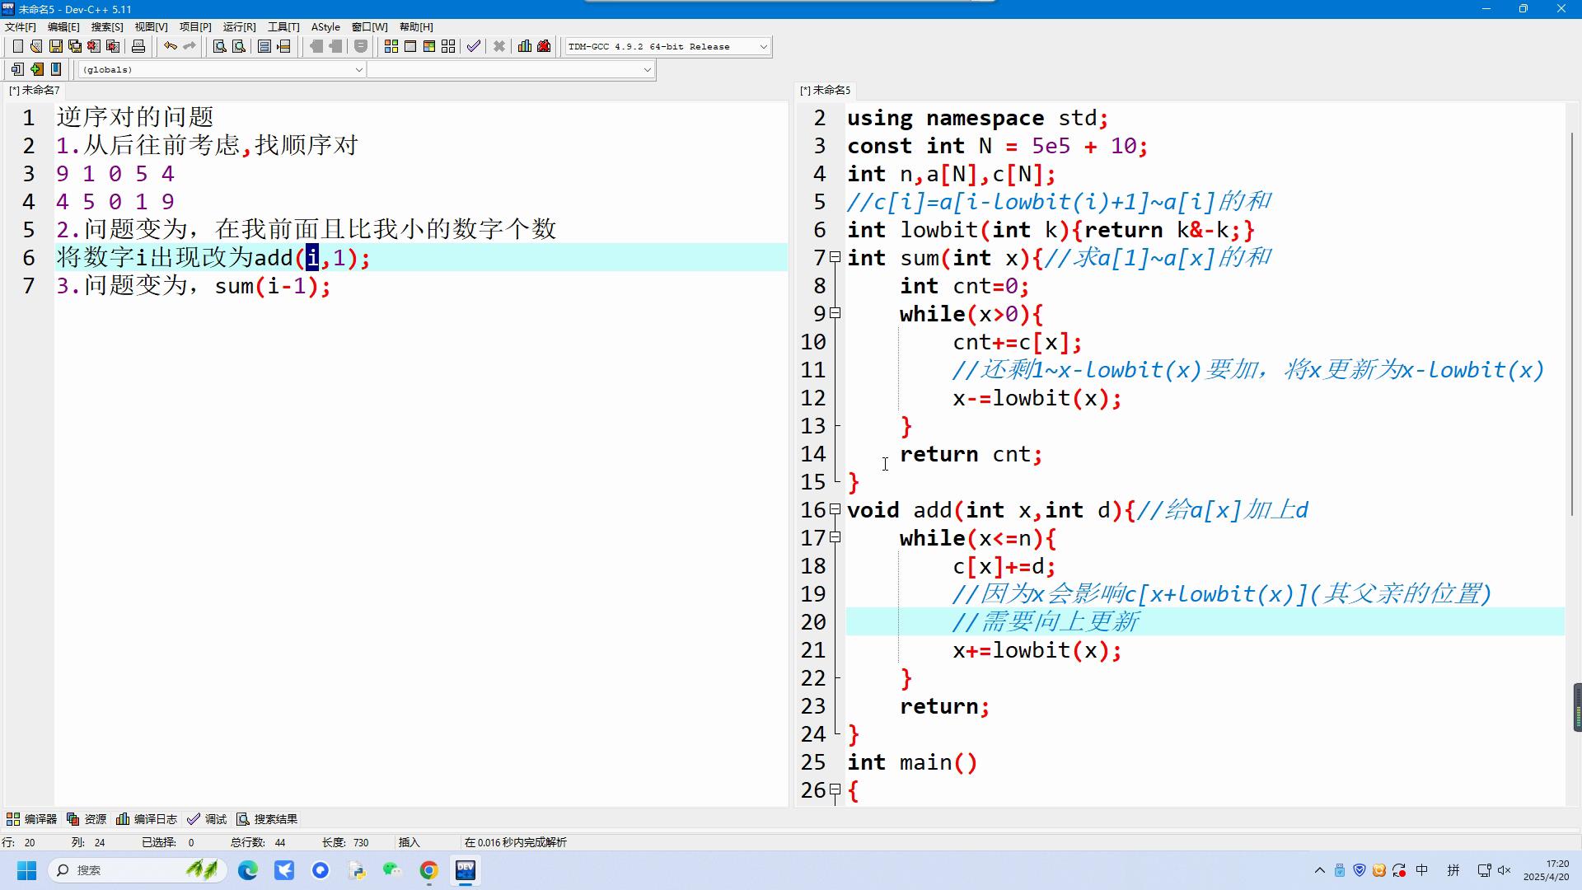Click the Save file icon

(55, 47)
